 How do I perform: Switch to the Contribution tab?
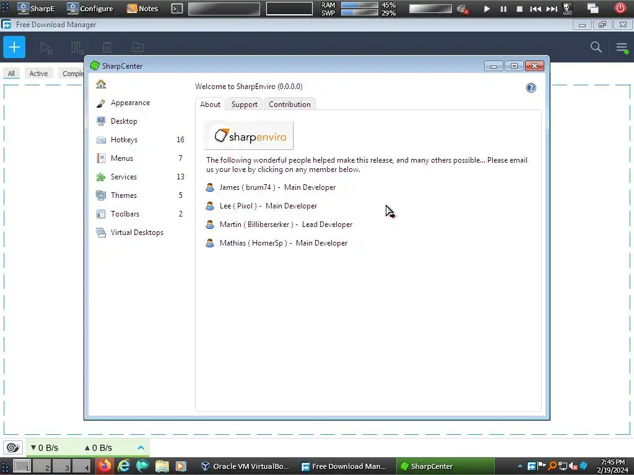(290, 104)
